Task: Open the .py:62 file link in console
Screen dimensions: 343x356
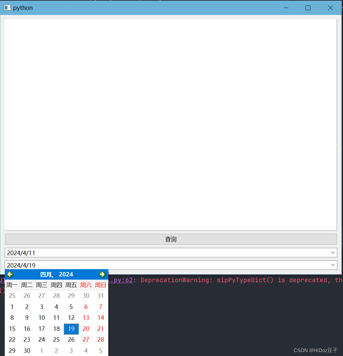Action: 121,280
